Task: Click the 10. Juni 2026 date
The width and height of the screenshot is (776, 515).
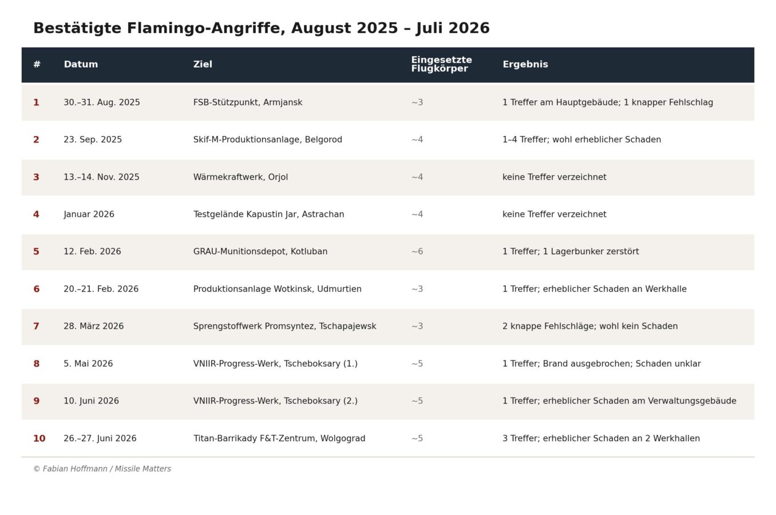Action: click(91, 401)
